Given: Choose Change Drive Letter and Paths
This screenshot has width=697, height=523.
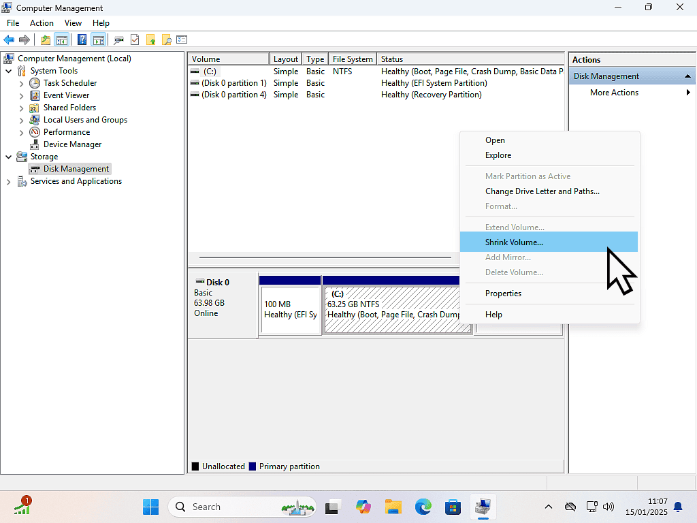Looking at the screenshot, I should [x=542, y=191].
